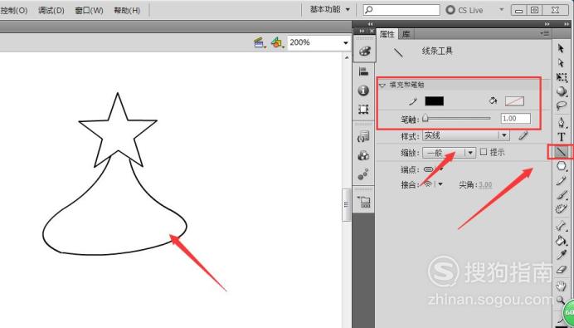Select the Hand tool
Image resolution: width=574 pixels, height=328 pixels.
[562, 286]
